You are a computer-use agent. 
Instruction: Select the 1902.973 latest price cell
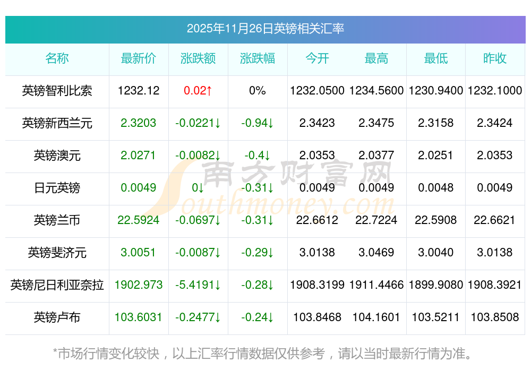[x=139, y=285]
